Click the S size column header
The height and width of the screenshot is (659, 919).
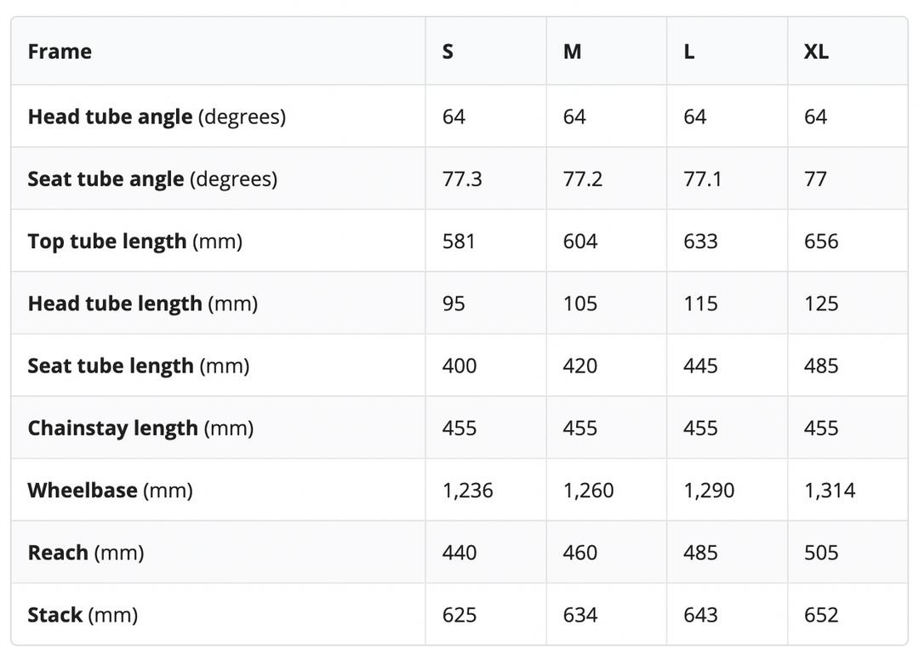[x=448, y=52]
